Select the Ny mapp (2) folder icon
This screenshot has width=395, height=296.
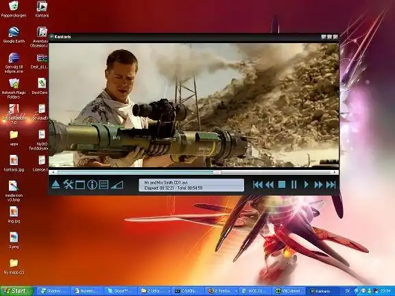[14, 267]
